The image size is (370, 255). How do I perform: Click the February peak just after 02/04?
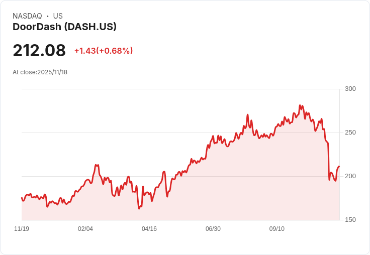97,165
